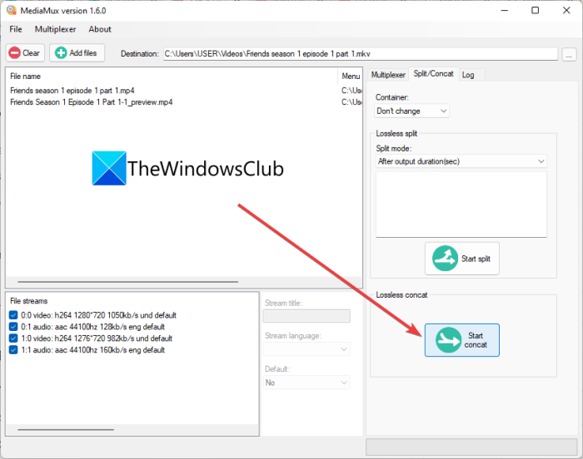The width and height of the screenshot is (583, 459).
Task: Maximize the MediaMux window
Action: click(535, 11)
